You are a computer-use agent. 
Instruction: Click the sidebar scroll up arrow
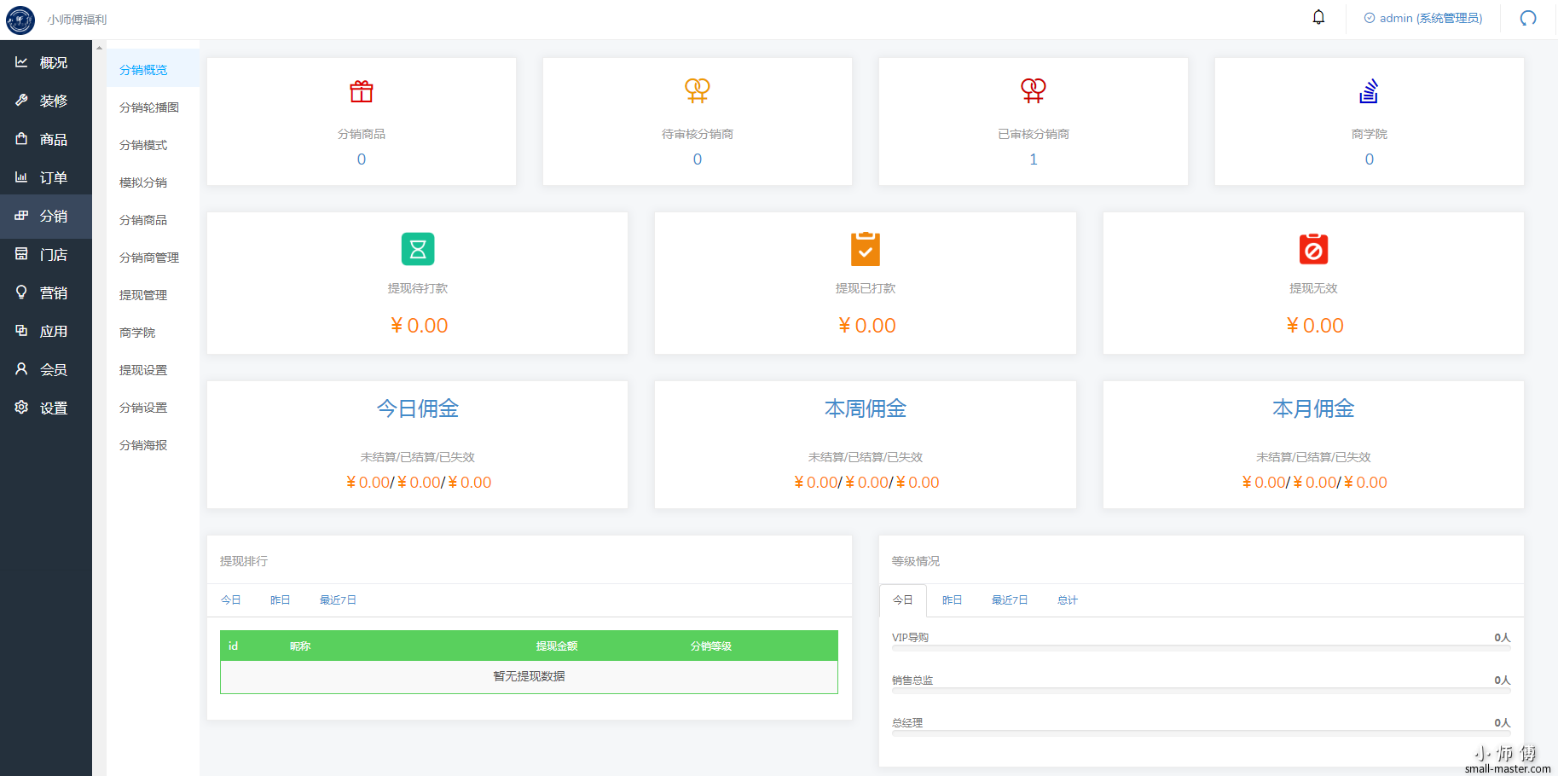click(x=99, y=48)
